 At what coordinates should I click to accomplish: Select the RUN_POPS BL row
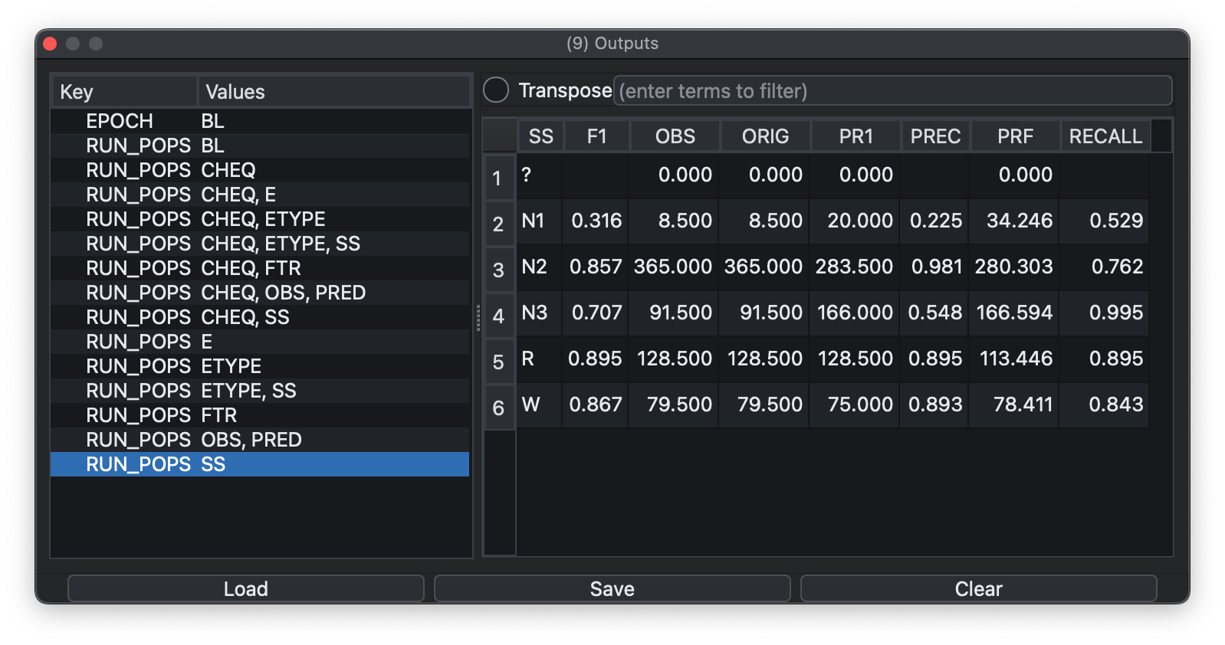pos(260,146)
